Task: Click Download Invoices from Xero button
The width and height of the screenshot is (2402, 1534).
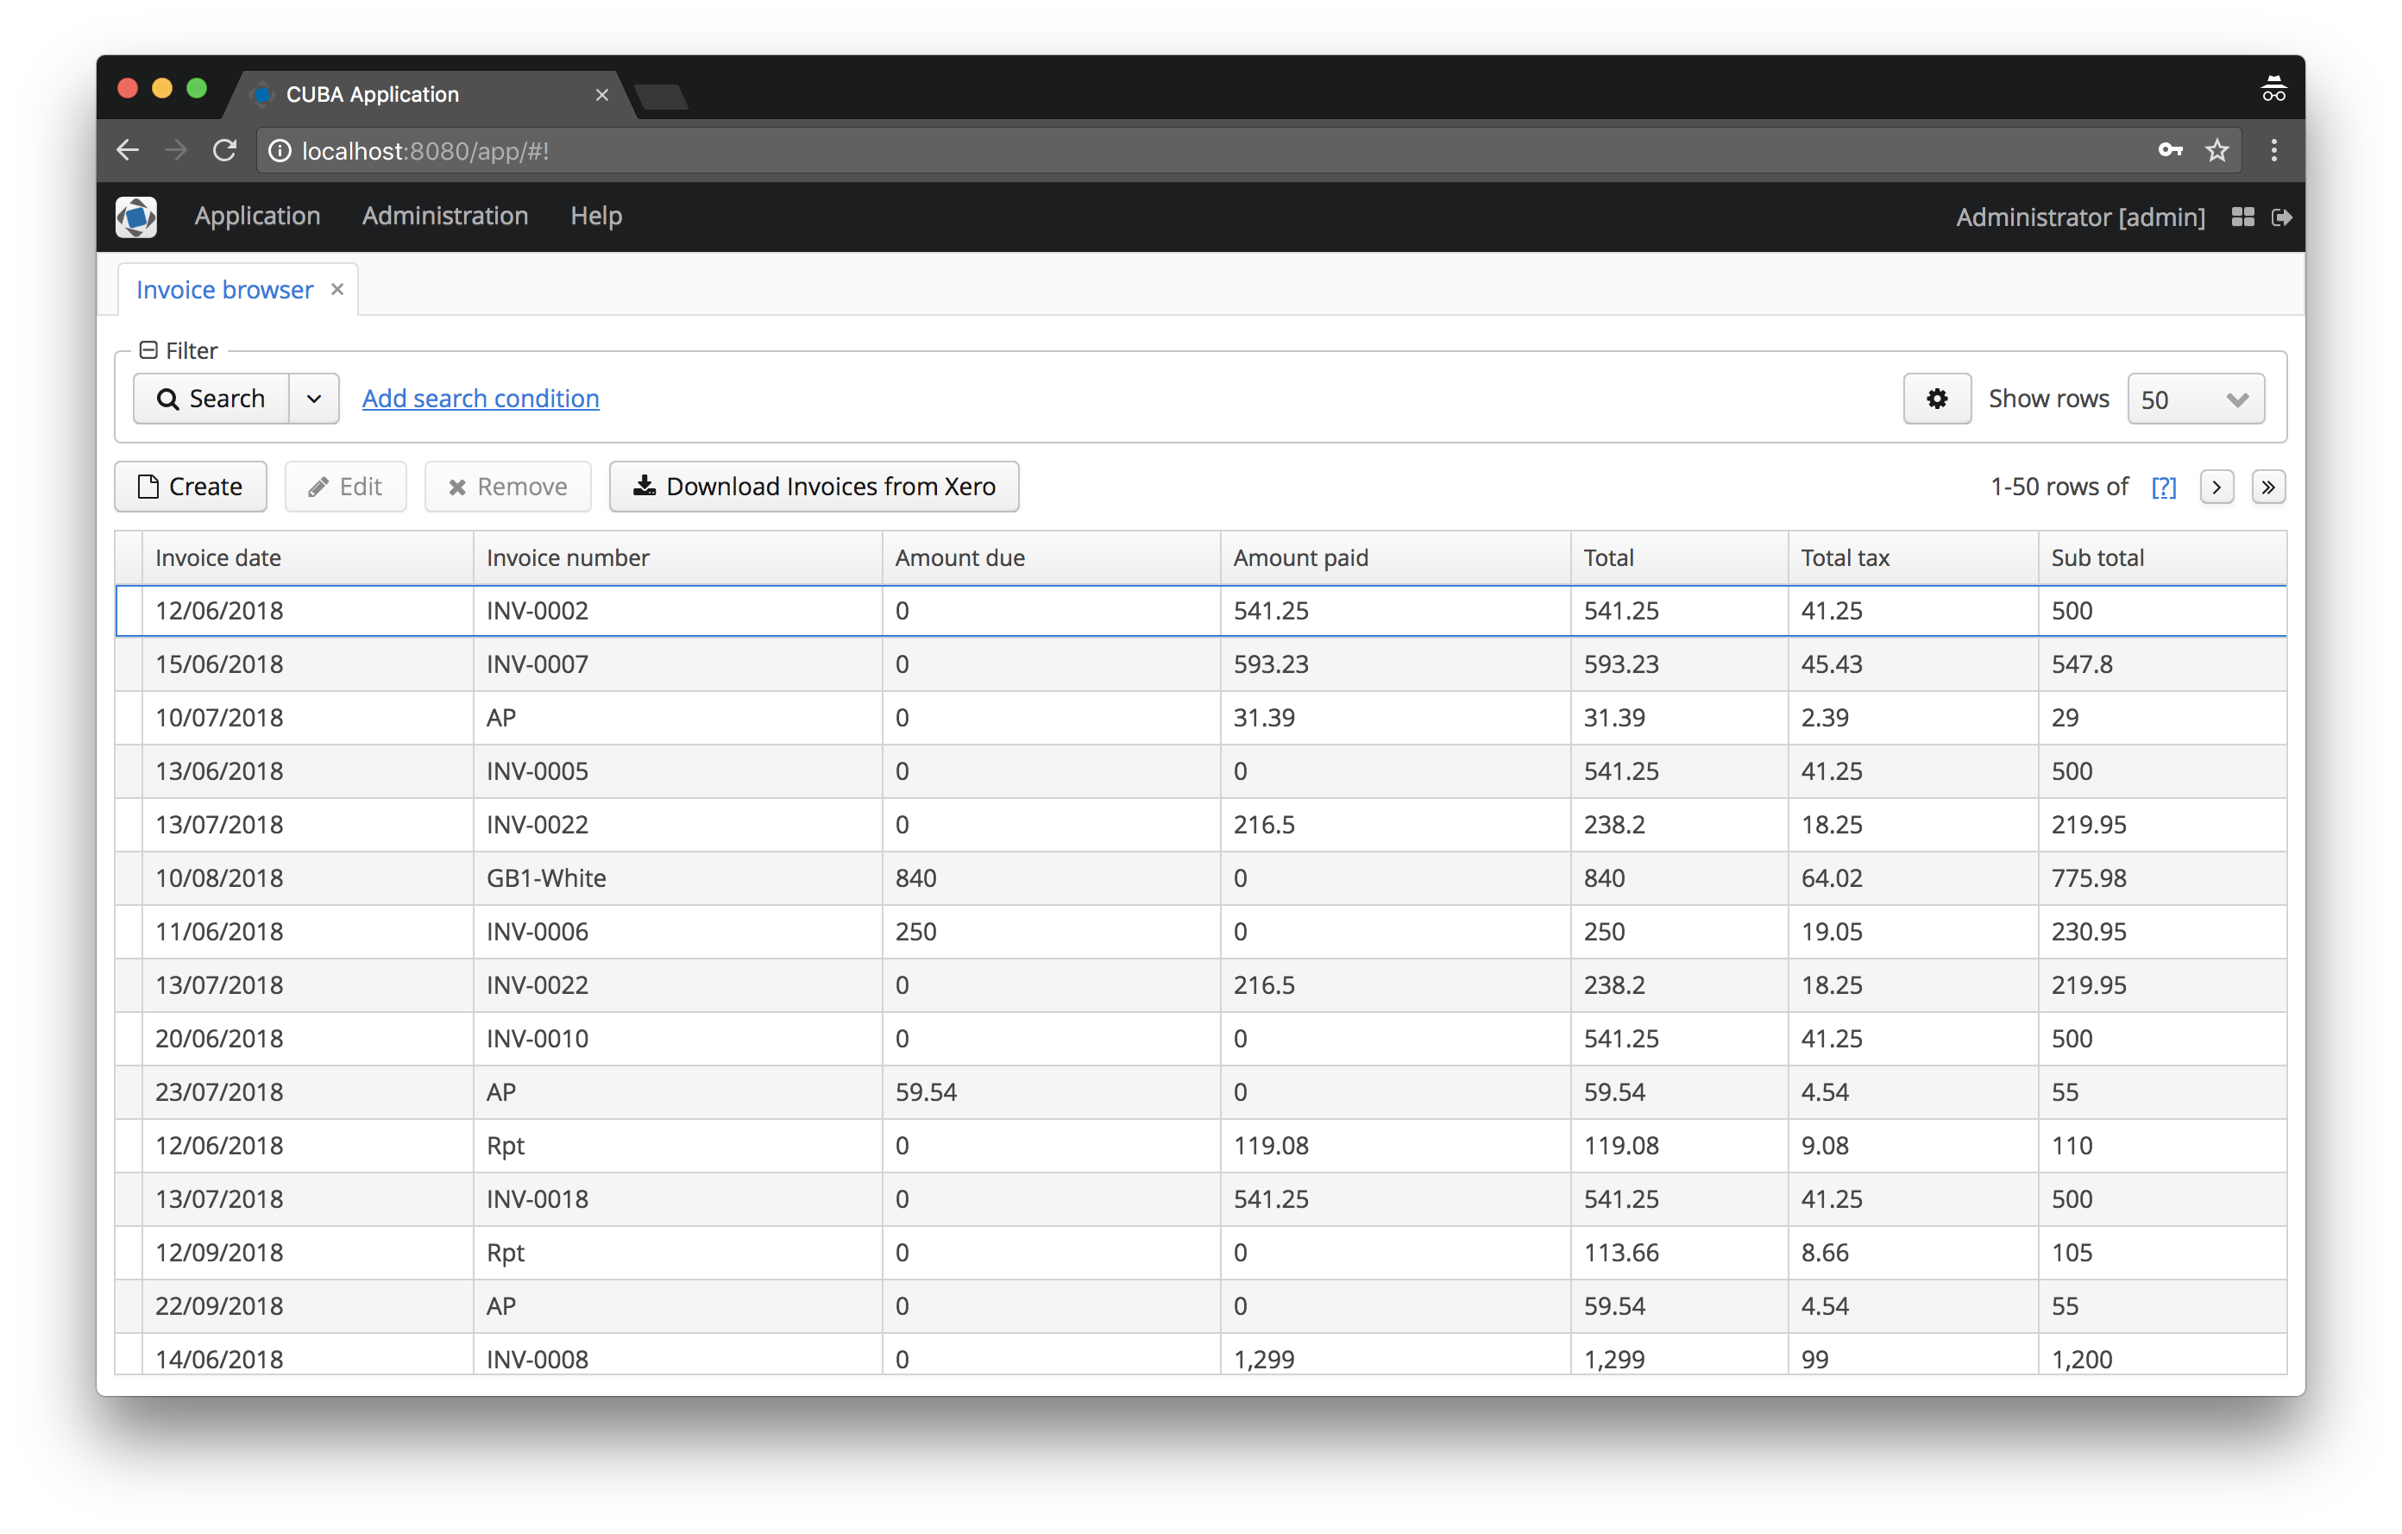Action: [814, 487]
